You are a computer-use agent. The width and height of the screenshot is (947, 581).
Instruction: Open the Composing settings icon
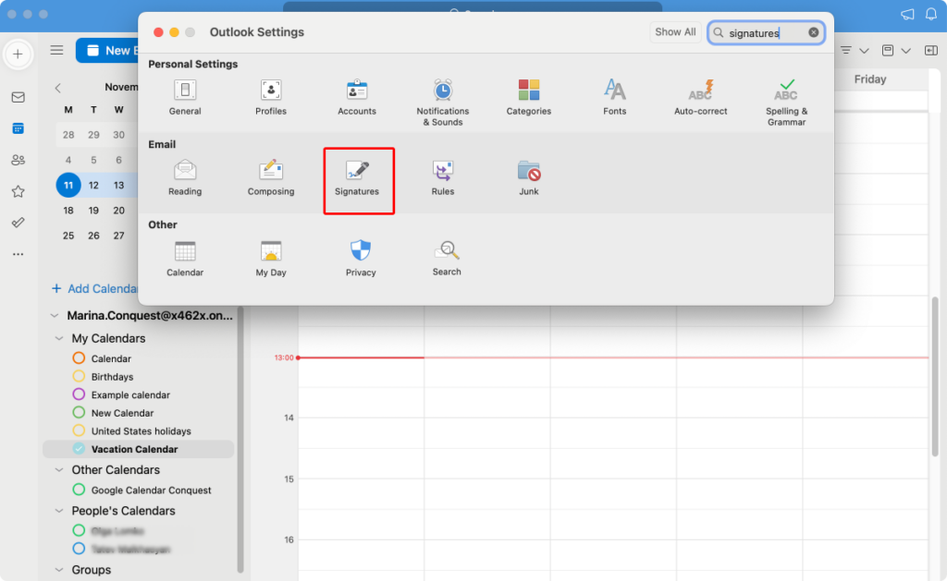click(271, 171)
